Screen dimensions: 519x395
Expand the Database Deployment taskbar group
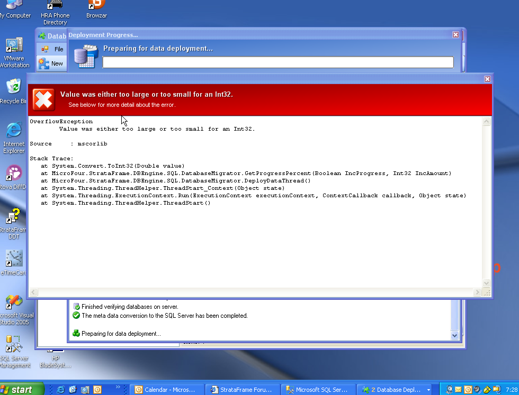pyautogui.click(x=395, y=390)
